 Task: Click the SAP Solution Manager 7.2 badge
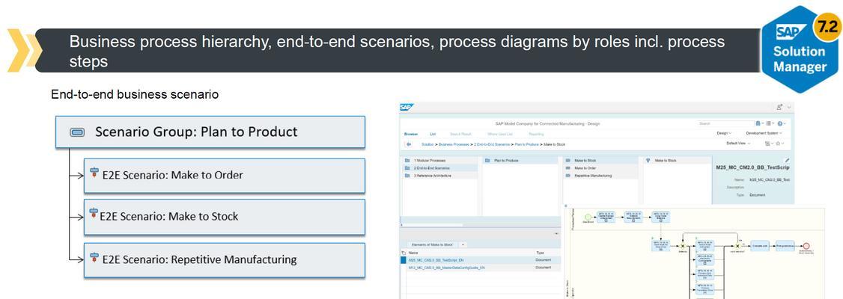click(801, 49)
